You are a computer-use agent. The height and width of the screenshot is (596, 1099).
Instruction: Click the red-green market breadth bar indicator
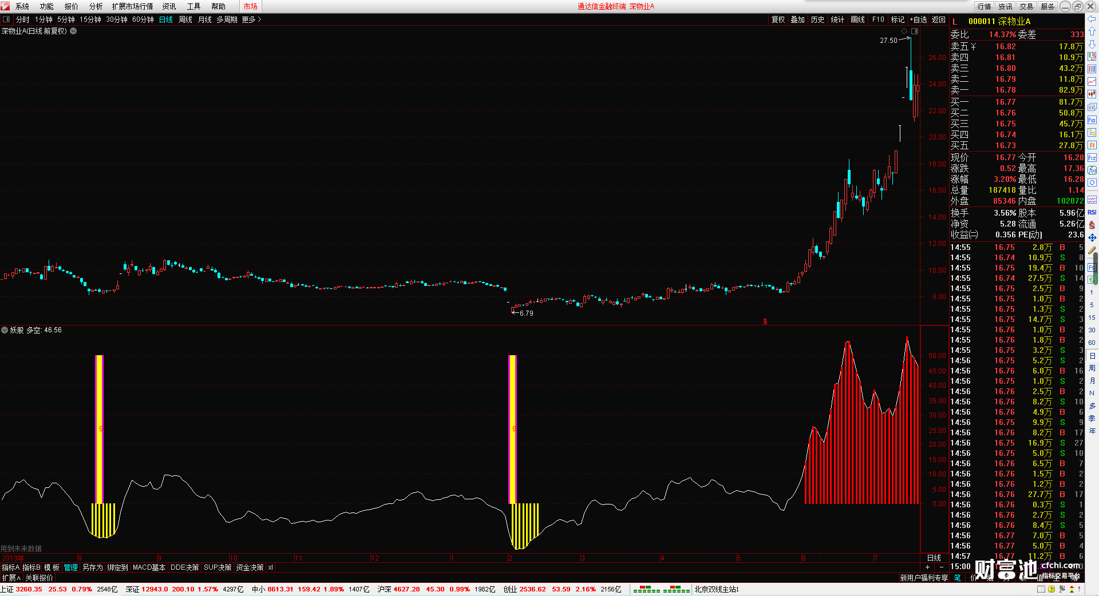click(661, 589)
